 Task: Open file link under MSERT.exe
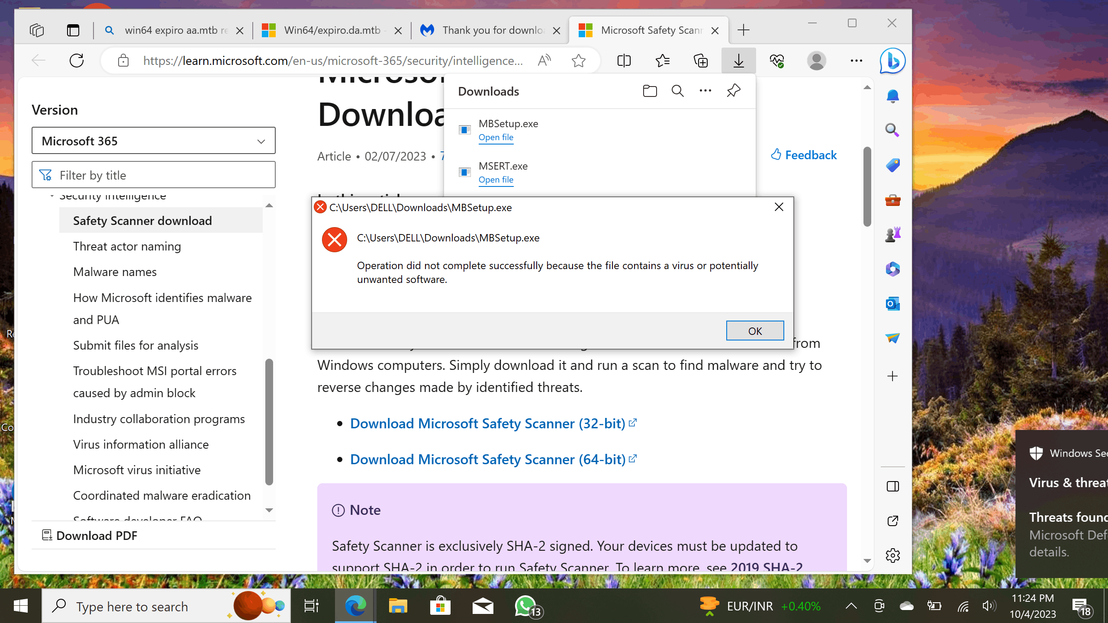coord(496,180)
